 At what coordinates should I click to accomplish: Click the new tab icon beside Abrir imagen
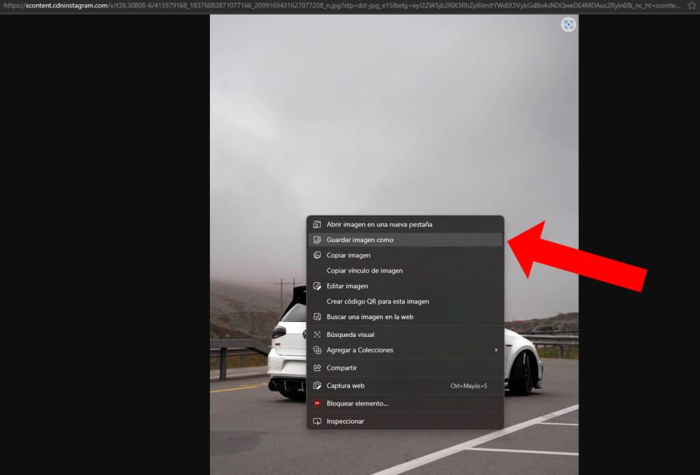tap(317, 225)
